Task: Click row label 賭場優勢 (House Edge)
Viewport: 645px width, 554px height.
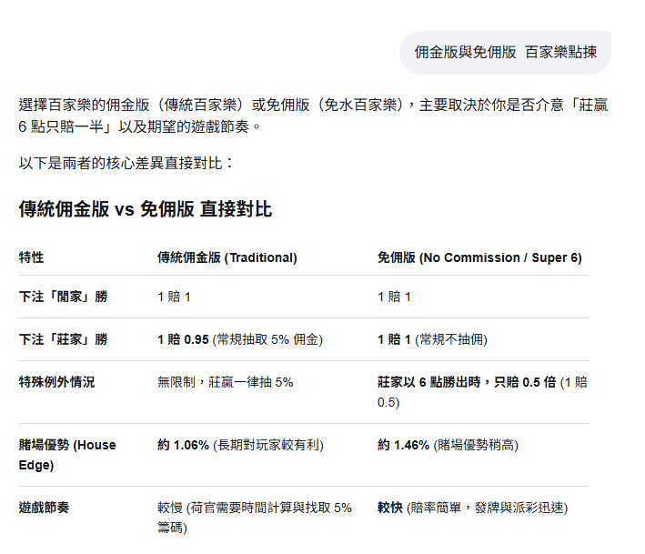Action: tap(67, 455)
